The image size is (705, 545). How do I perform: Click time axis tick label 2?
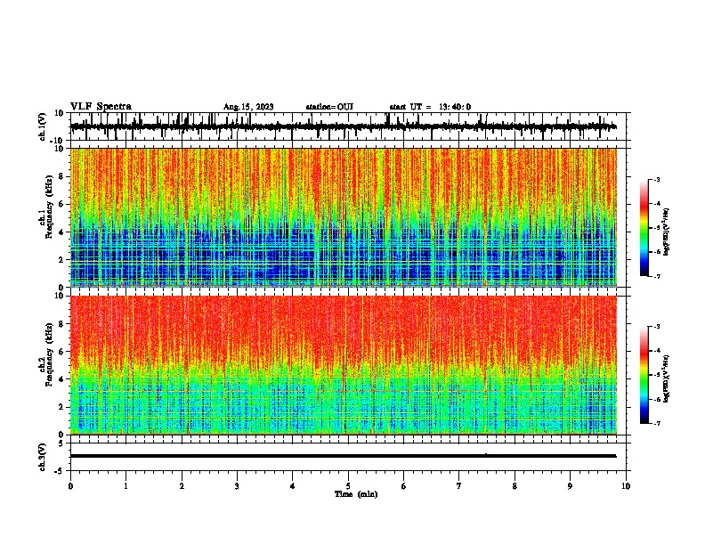click(182, 486)
